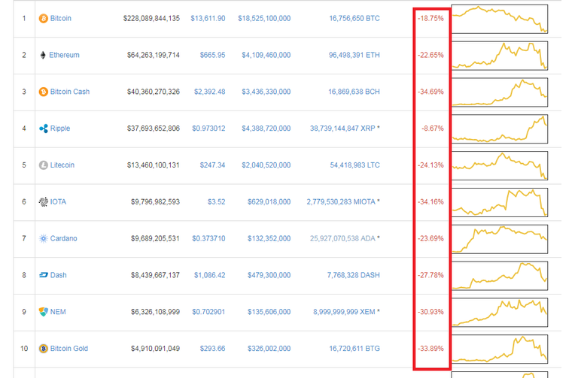This screenshot has width=578, height=378.
Task: Click NEM price $0.702901
Action: tap(208, 312)
